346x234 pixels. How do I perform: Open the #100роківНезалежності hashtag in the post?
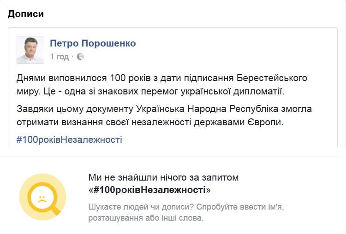pos(69,140)
